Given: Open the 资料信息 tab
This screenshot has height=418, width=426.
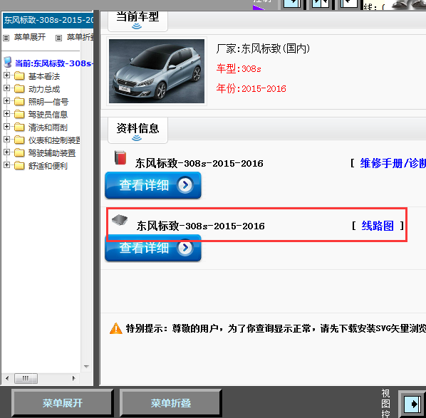Looking at the screenshot, I should [137, 130].
